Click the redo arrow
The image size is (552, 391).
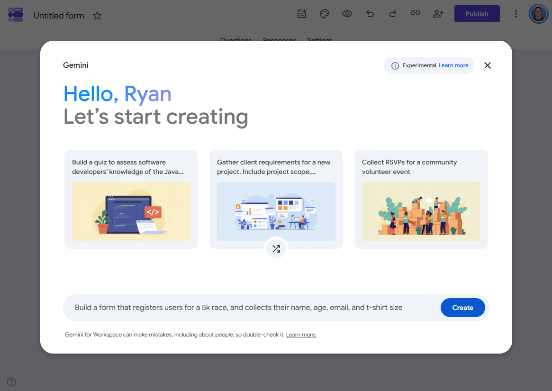pos(392,14)
